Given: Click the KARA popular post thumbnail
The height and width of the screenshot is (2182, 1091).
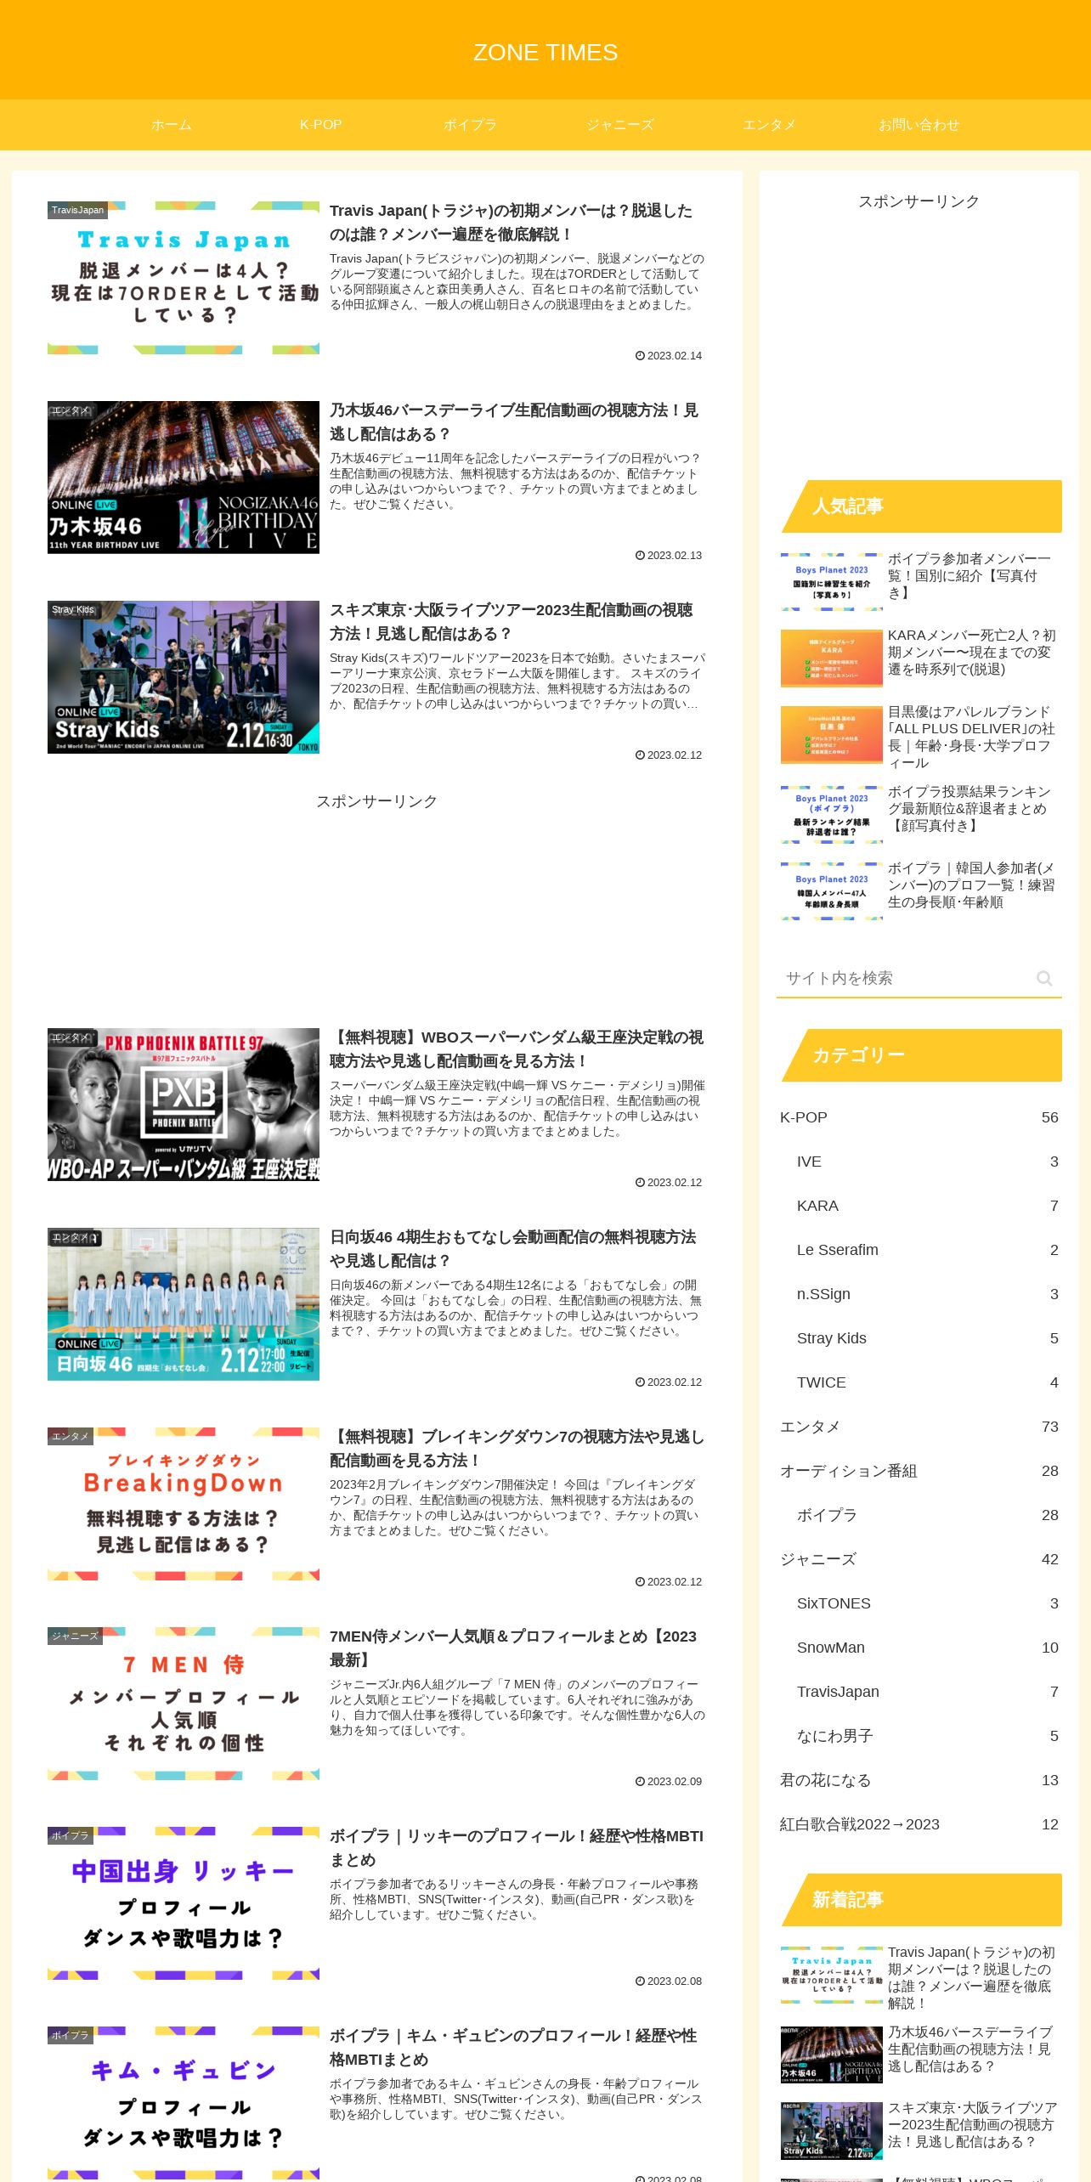Looking at the screenshot, I should click(832, 659).
